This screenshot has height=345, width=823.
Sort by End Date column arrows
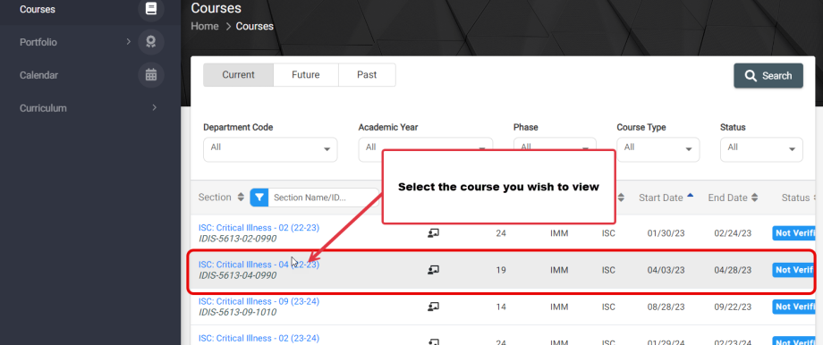pos(755,198)
